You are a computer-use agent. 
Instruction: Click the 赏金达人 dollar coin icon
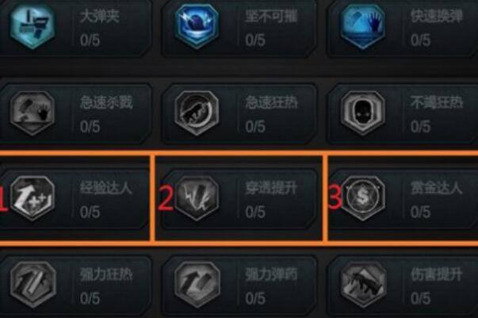pyautogui.click(x=362, y=198)
